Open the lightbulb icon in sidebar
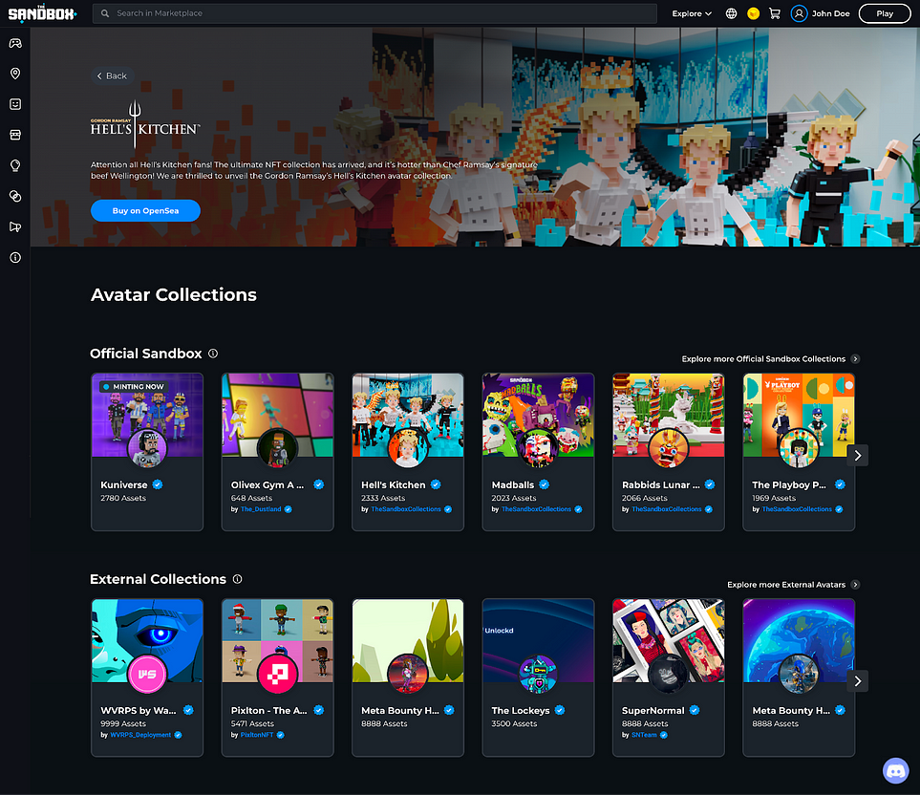The height and width of the screenshot is (795, 920). (x=15, y=165)
